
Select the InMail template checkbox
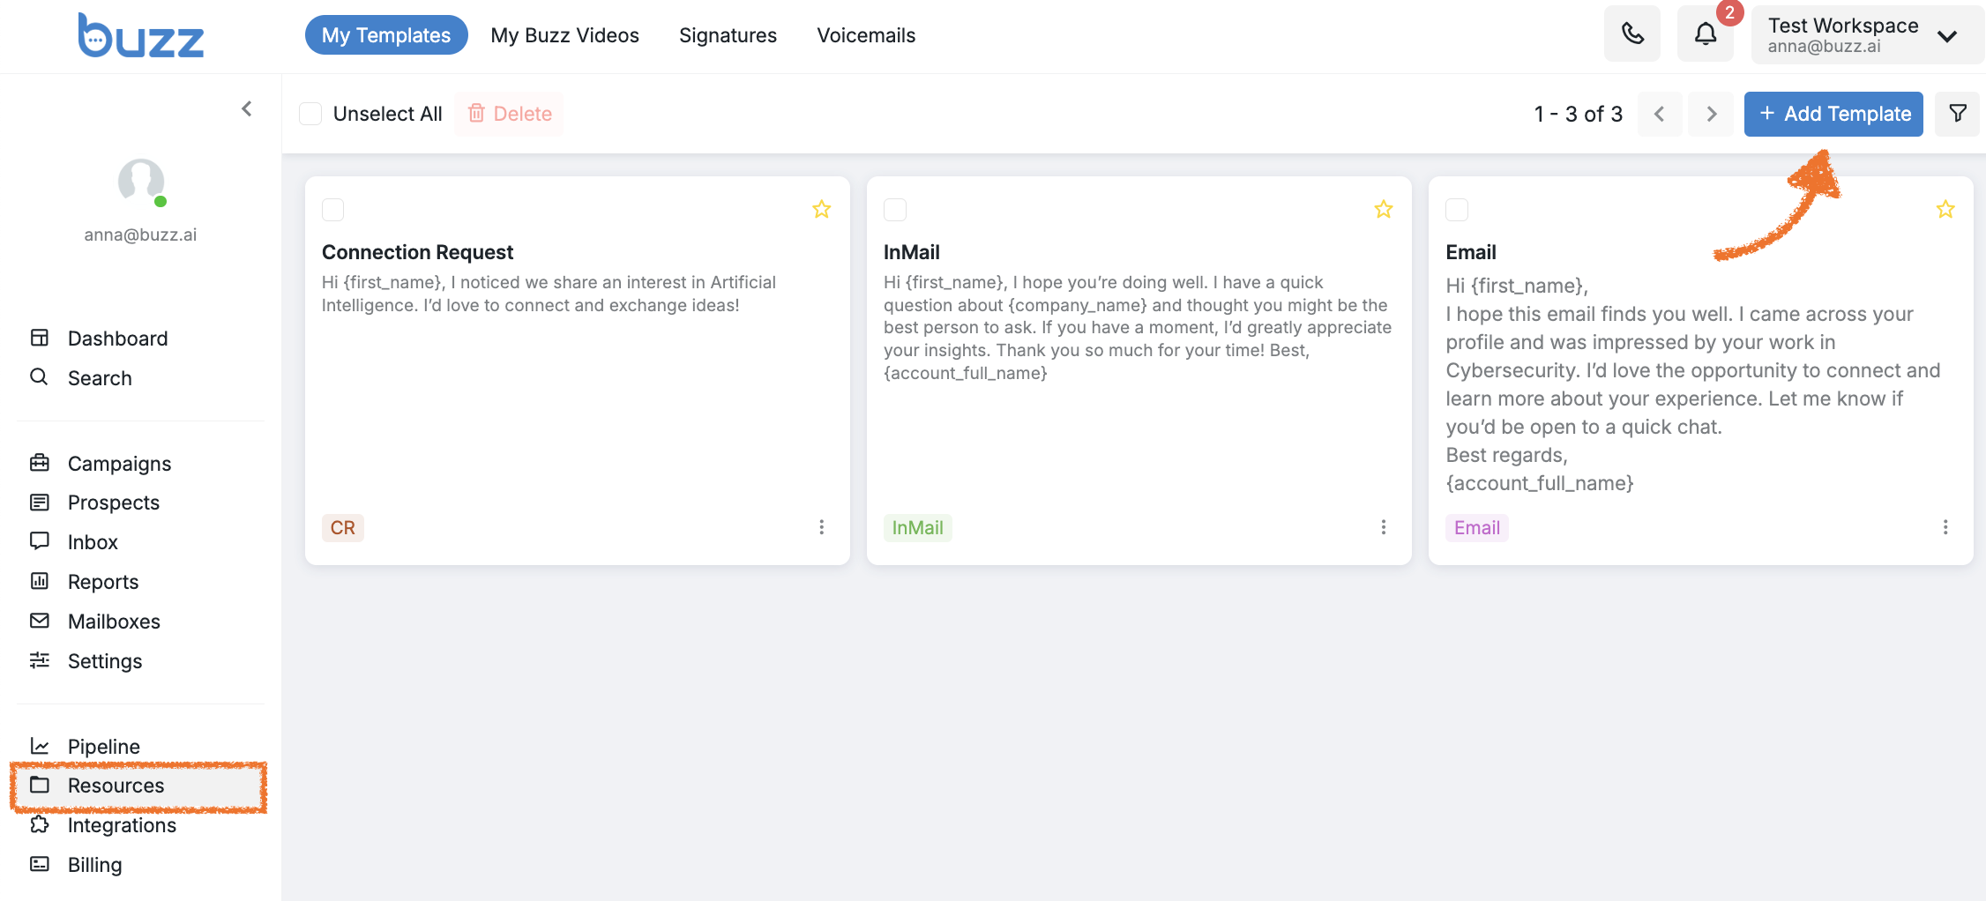coord(895,210)
